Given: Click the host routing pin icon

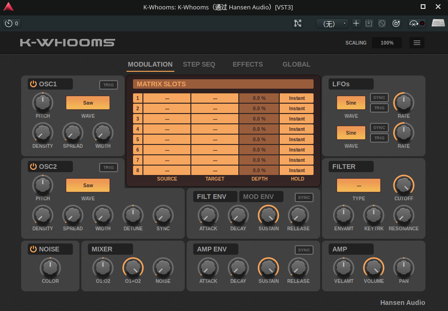Looking at the screenshot, I should tap(298, 23).
